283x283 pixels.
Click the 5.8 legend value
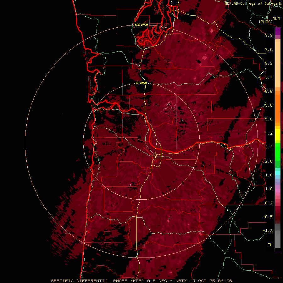pyautogui.click(x=269, y=105)
